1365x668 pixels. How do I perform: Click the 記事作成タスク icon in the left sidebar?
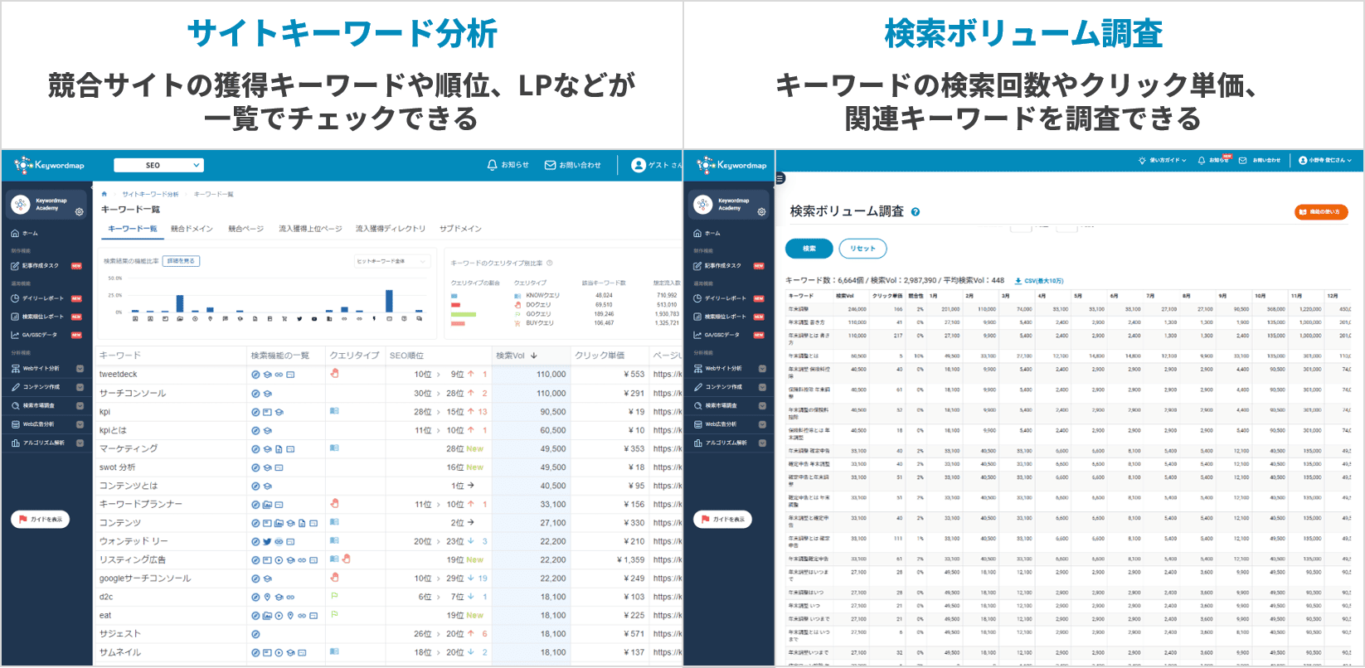coord(15,266)
